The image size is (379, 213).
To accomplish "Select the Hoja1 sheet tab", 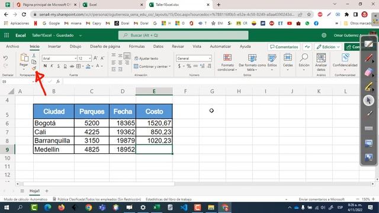I will tap(34, 191).
